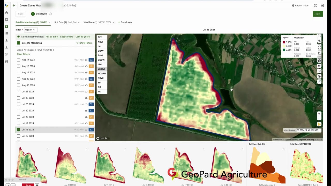Zoom out on the map
Viewport: 331px width, 186px height.
319,118
